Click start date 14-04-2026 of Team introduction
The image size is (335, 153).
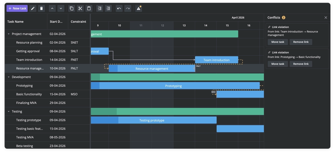(x=58, y=60)
